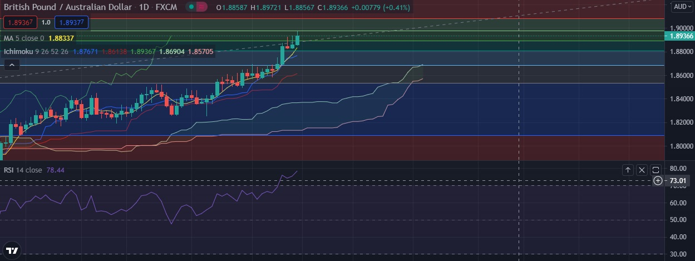Click Ichimoku red value 1.86138
Screen dimensions: 695x261
[115, 51]
